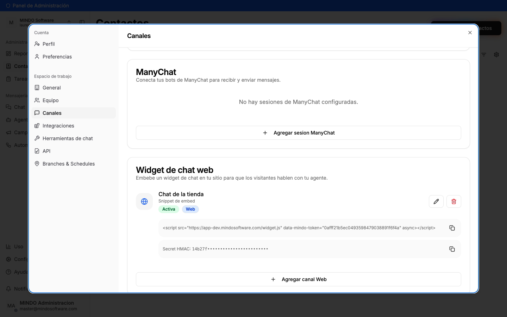This screenshot has height=317, width=507.
Task: Click the Web type badge
Action: [x=190, y=209]
